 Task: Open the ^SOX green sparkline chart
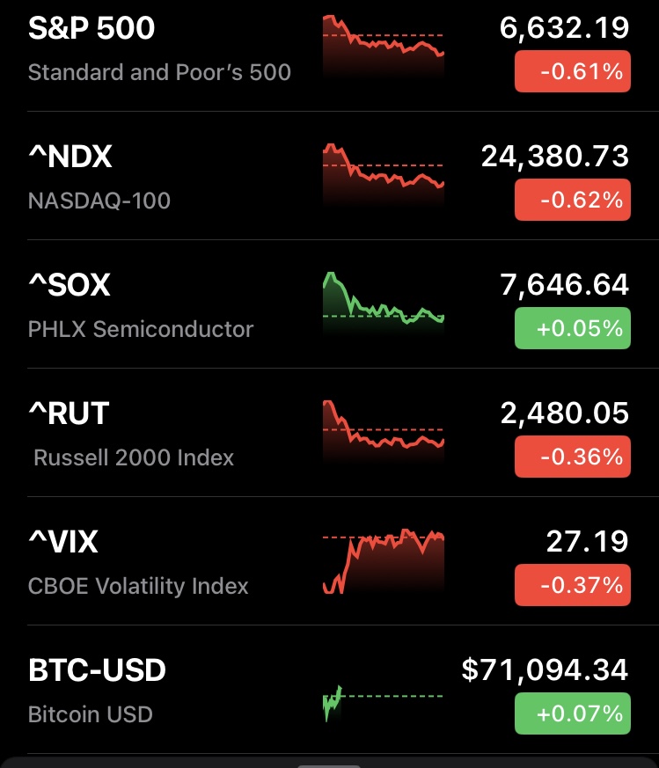tap(384, 304)
